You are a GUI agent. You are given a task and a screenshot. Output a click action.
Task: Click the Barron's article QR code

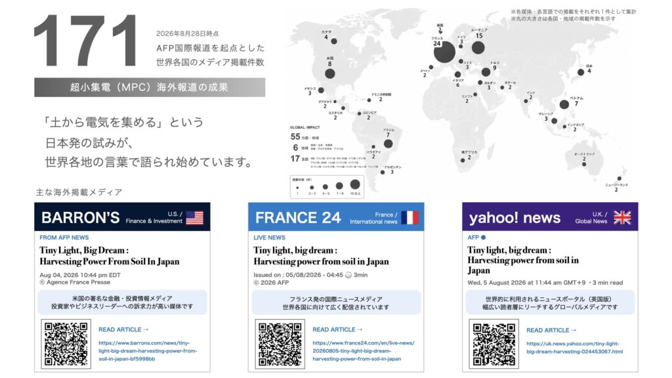click(66, 344)
